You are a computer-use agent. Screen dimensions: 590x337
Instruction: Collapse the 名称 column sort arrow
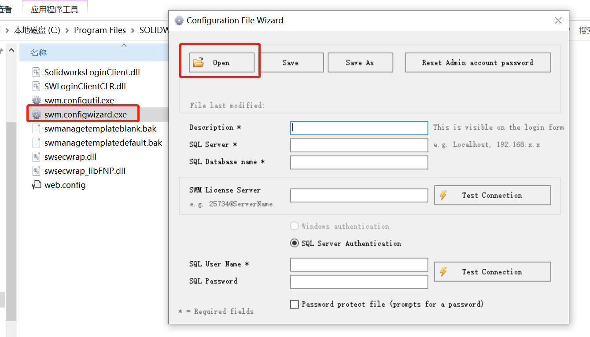pos(124,46)
